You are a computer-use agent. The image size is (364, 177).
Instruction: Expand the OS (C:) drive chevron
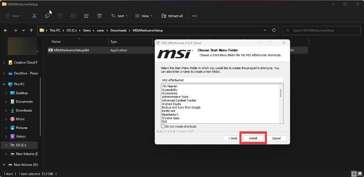tap(6, 145)
